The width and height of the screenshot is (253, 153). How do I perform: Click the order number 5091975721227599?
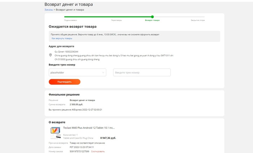point(80,152)
